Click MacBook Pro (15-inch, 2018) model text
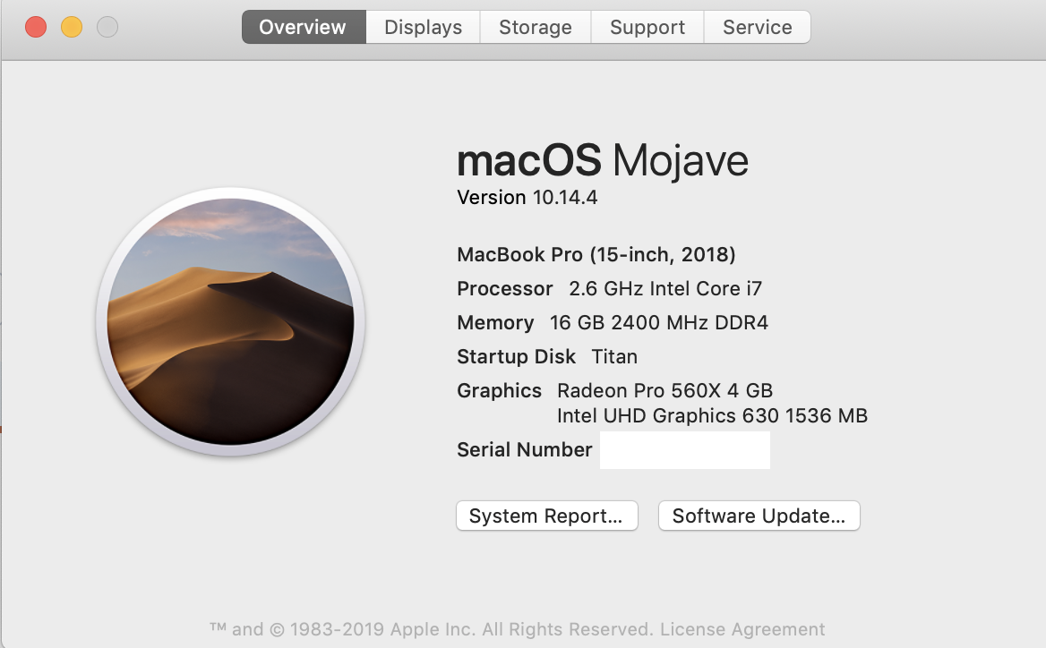Viewport: 1046px width, 648px height. [596, 255]
